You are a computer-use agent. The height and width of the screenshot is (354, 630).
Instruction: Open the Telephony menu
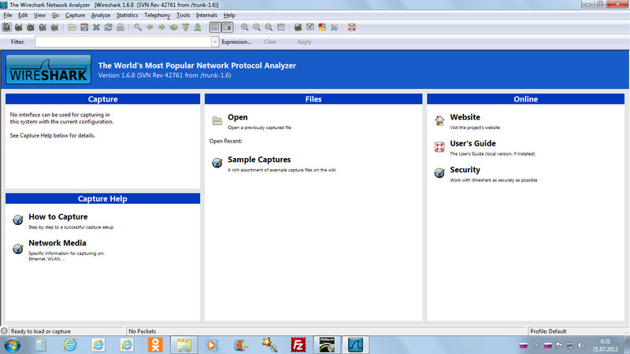click(157, 15)
